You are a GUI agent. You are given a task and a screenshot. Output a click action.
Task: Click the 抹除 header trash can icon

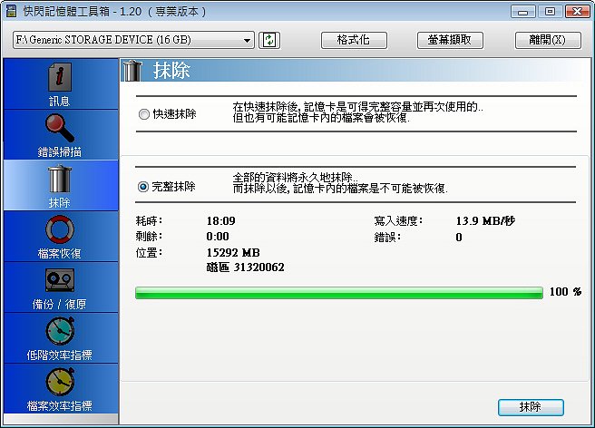pos(132,71)
